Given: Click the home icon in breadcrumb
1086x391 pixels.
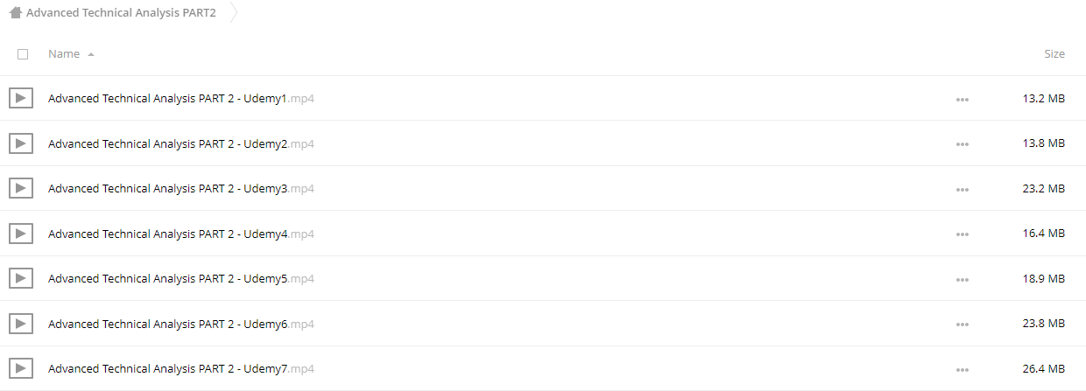Looking at the screenshot, I should pyautogui.click(x=15, y=13).
